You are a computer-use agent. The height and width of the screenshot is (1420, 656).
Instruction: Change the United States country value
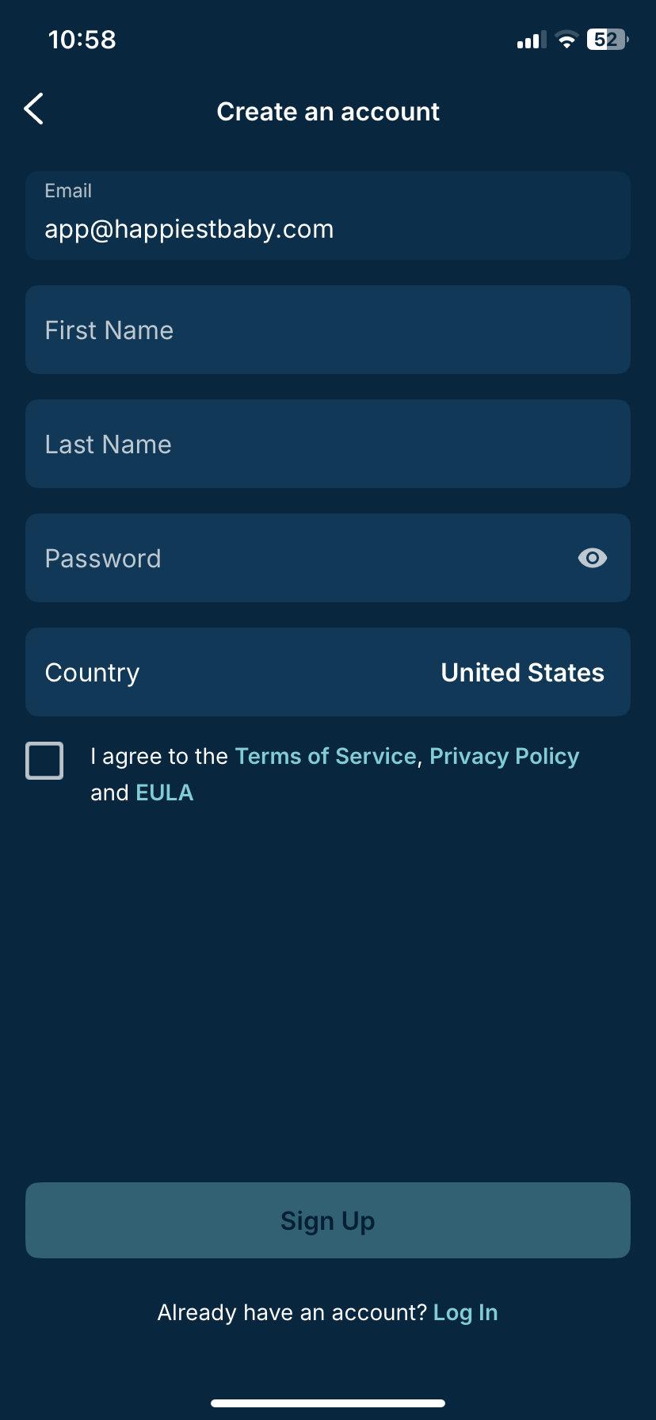pos(522,673)
